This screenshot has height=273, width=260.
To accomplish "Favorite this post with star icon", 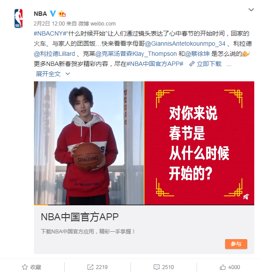I will [25, 267].
